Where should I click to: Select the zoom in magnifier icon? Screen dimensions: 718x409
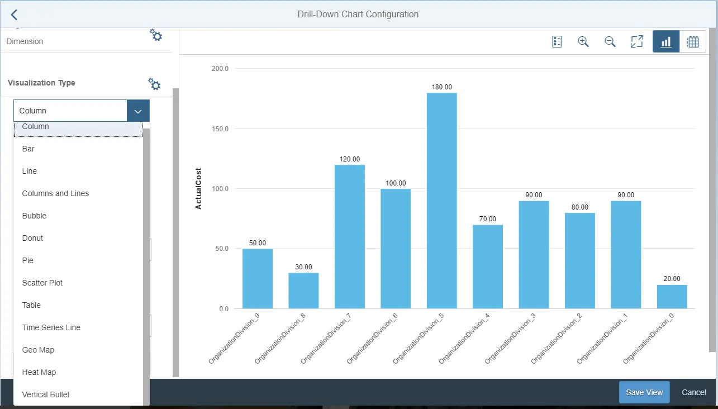pos(583,41)
